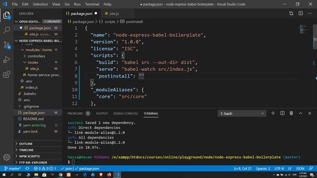The width and height of the screenshot is (317, 178).
Task: Select the Terminal panel tab
Action: click(x=151, y=113)
